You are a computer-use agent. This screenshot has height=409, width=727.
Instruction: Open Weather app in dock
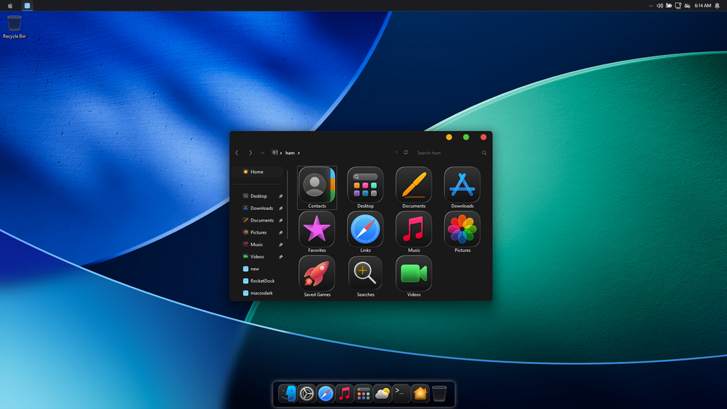coord(383,394)
